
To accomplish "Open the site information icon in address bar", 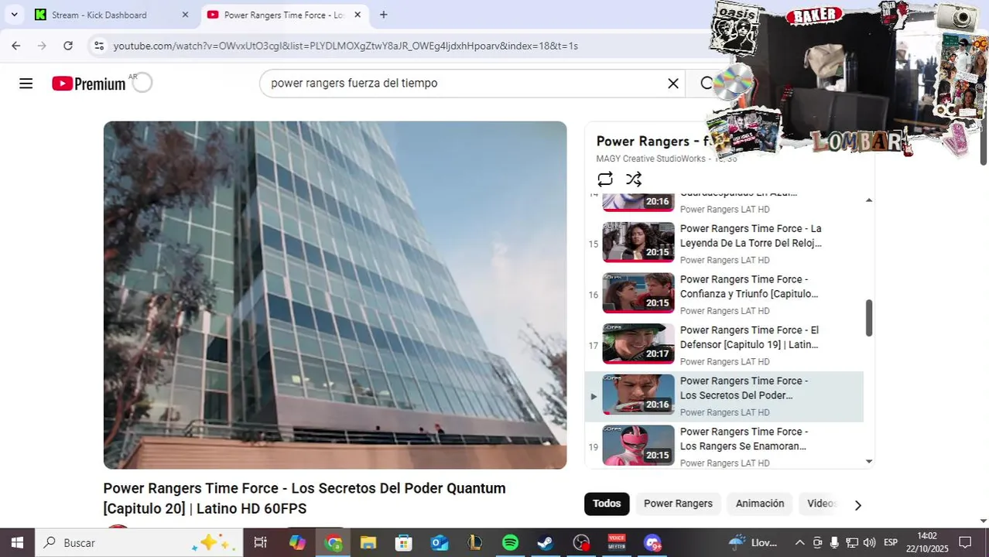I will pos(98,46).
